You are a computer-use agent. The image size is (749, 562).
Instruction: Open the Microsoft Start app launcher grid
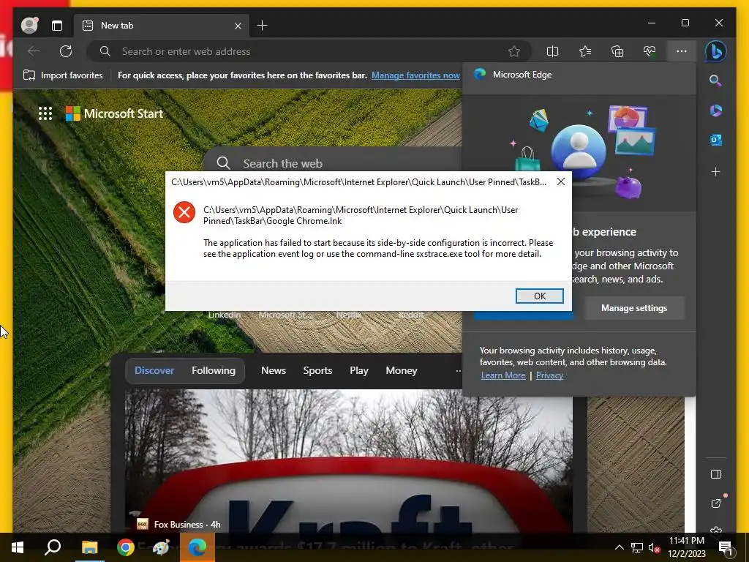coord(45,113)
